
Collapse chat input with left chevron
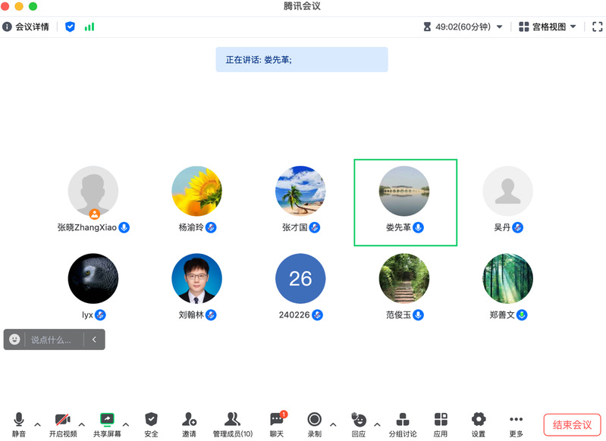(94, 339)
